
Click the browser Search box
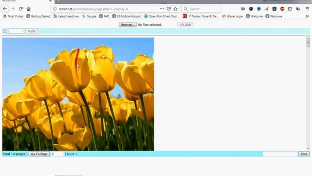click(x=201, y=9)
